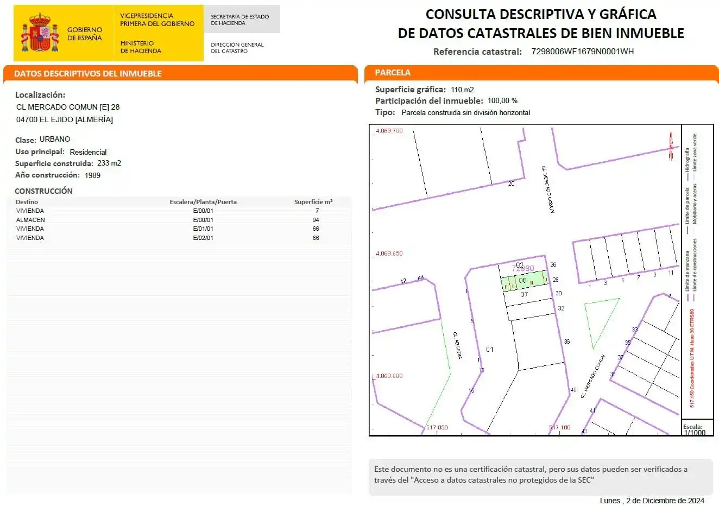
Task: Click 'DIRECCIÓN GENERAL DEL CATASTRO' text
Action: [237, 48]
